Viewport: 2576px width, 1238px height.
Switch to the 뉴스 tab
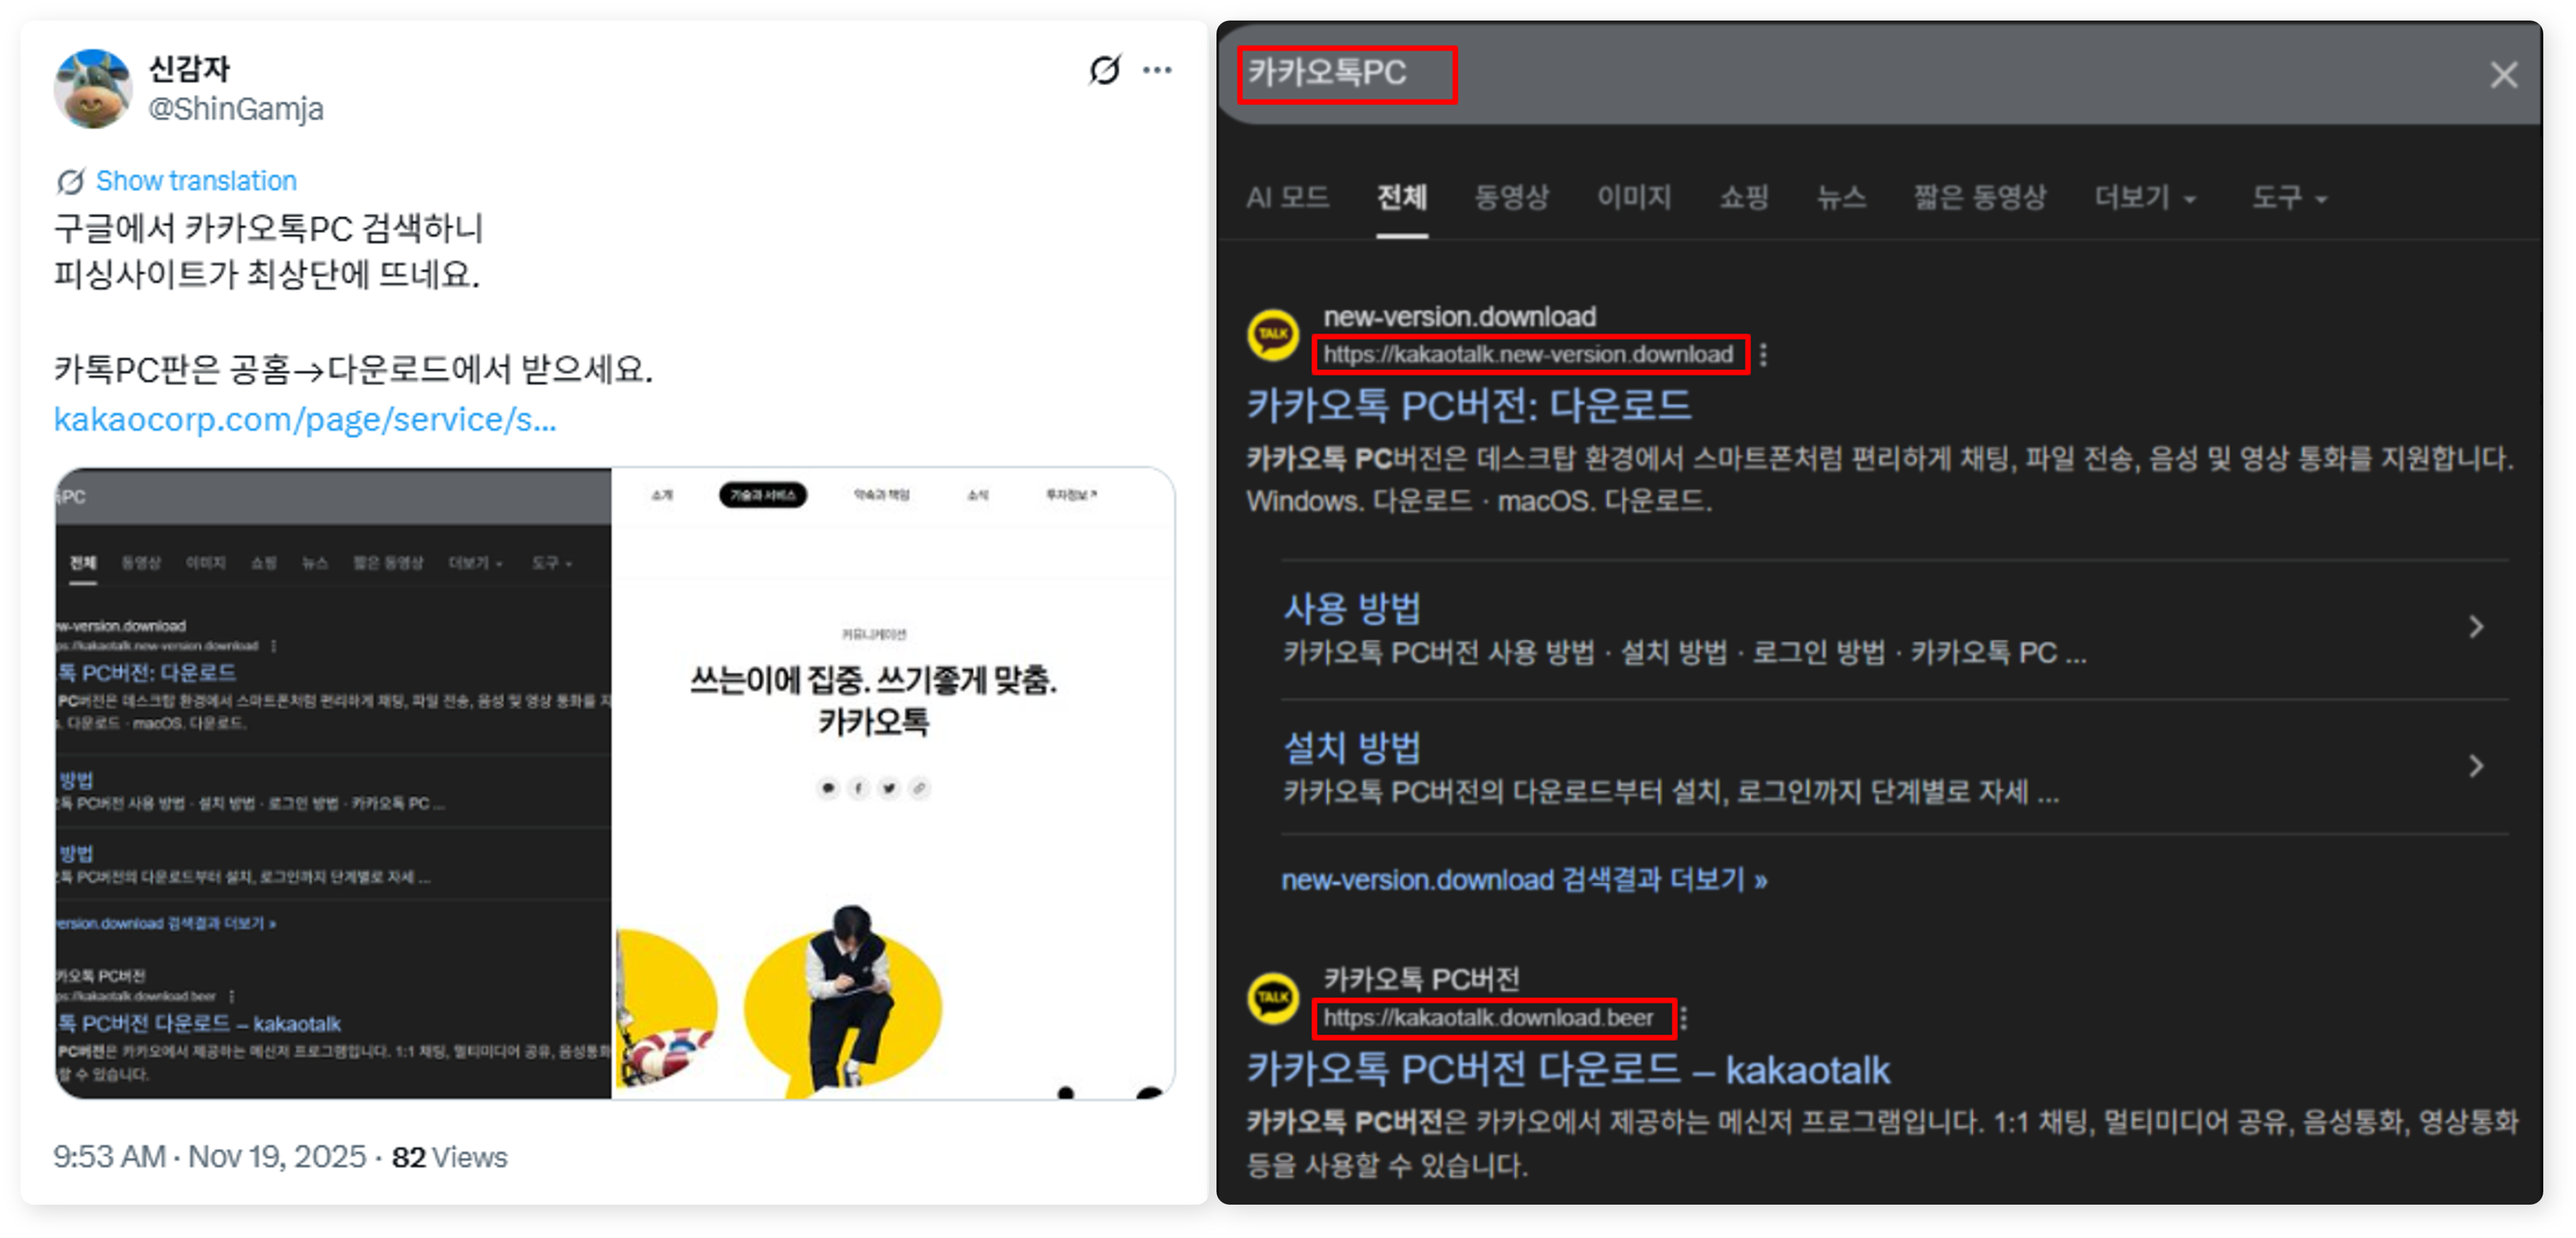click(x=1841, y=197)
